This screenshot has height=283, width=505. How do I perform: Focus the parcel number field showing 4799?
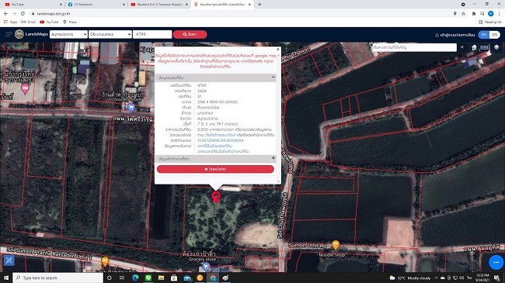click(152, 34)
